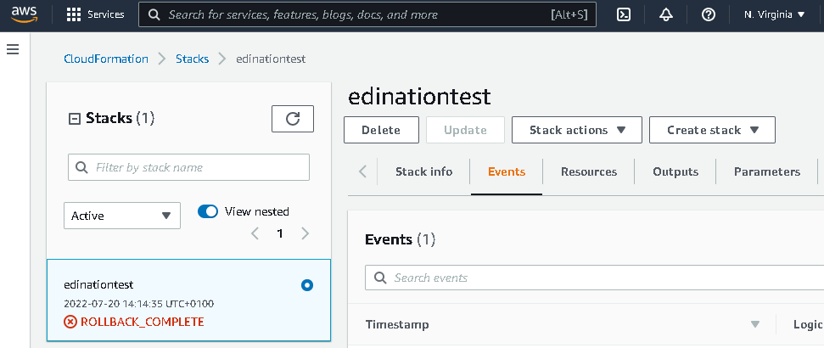Expand the hamburger navigation menu
This screenshot has height=348, width=824.
pyautogui.click(x=13, y=49)
